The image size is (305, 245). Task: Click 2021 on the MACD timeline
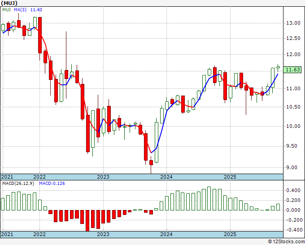(7, 234)
